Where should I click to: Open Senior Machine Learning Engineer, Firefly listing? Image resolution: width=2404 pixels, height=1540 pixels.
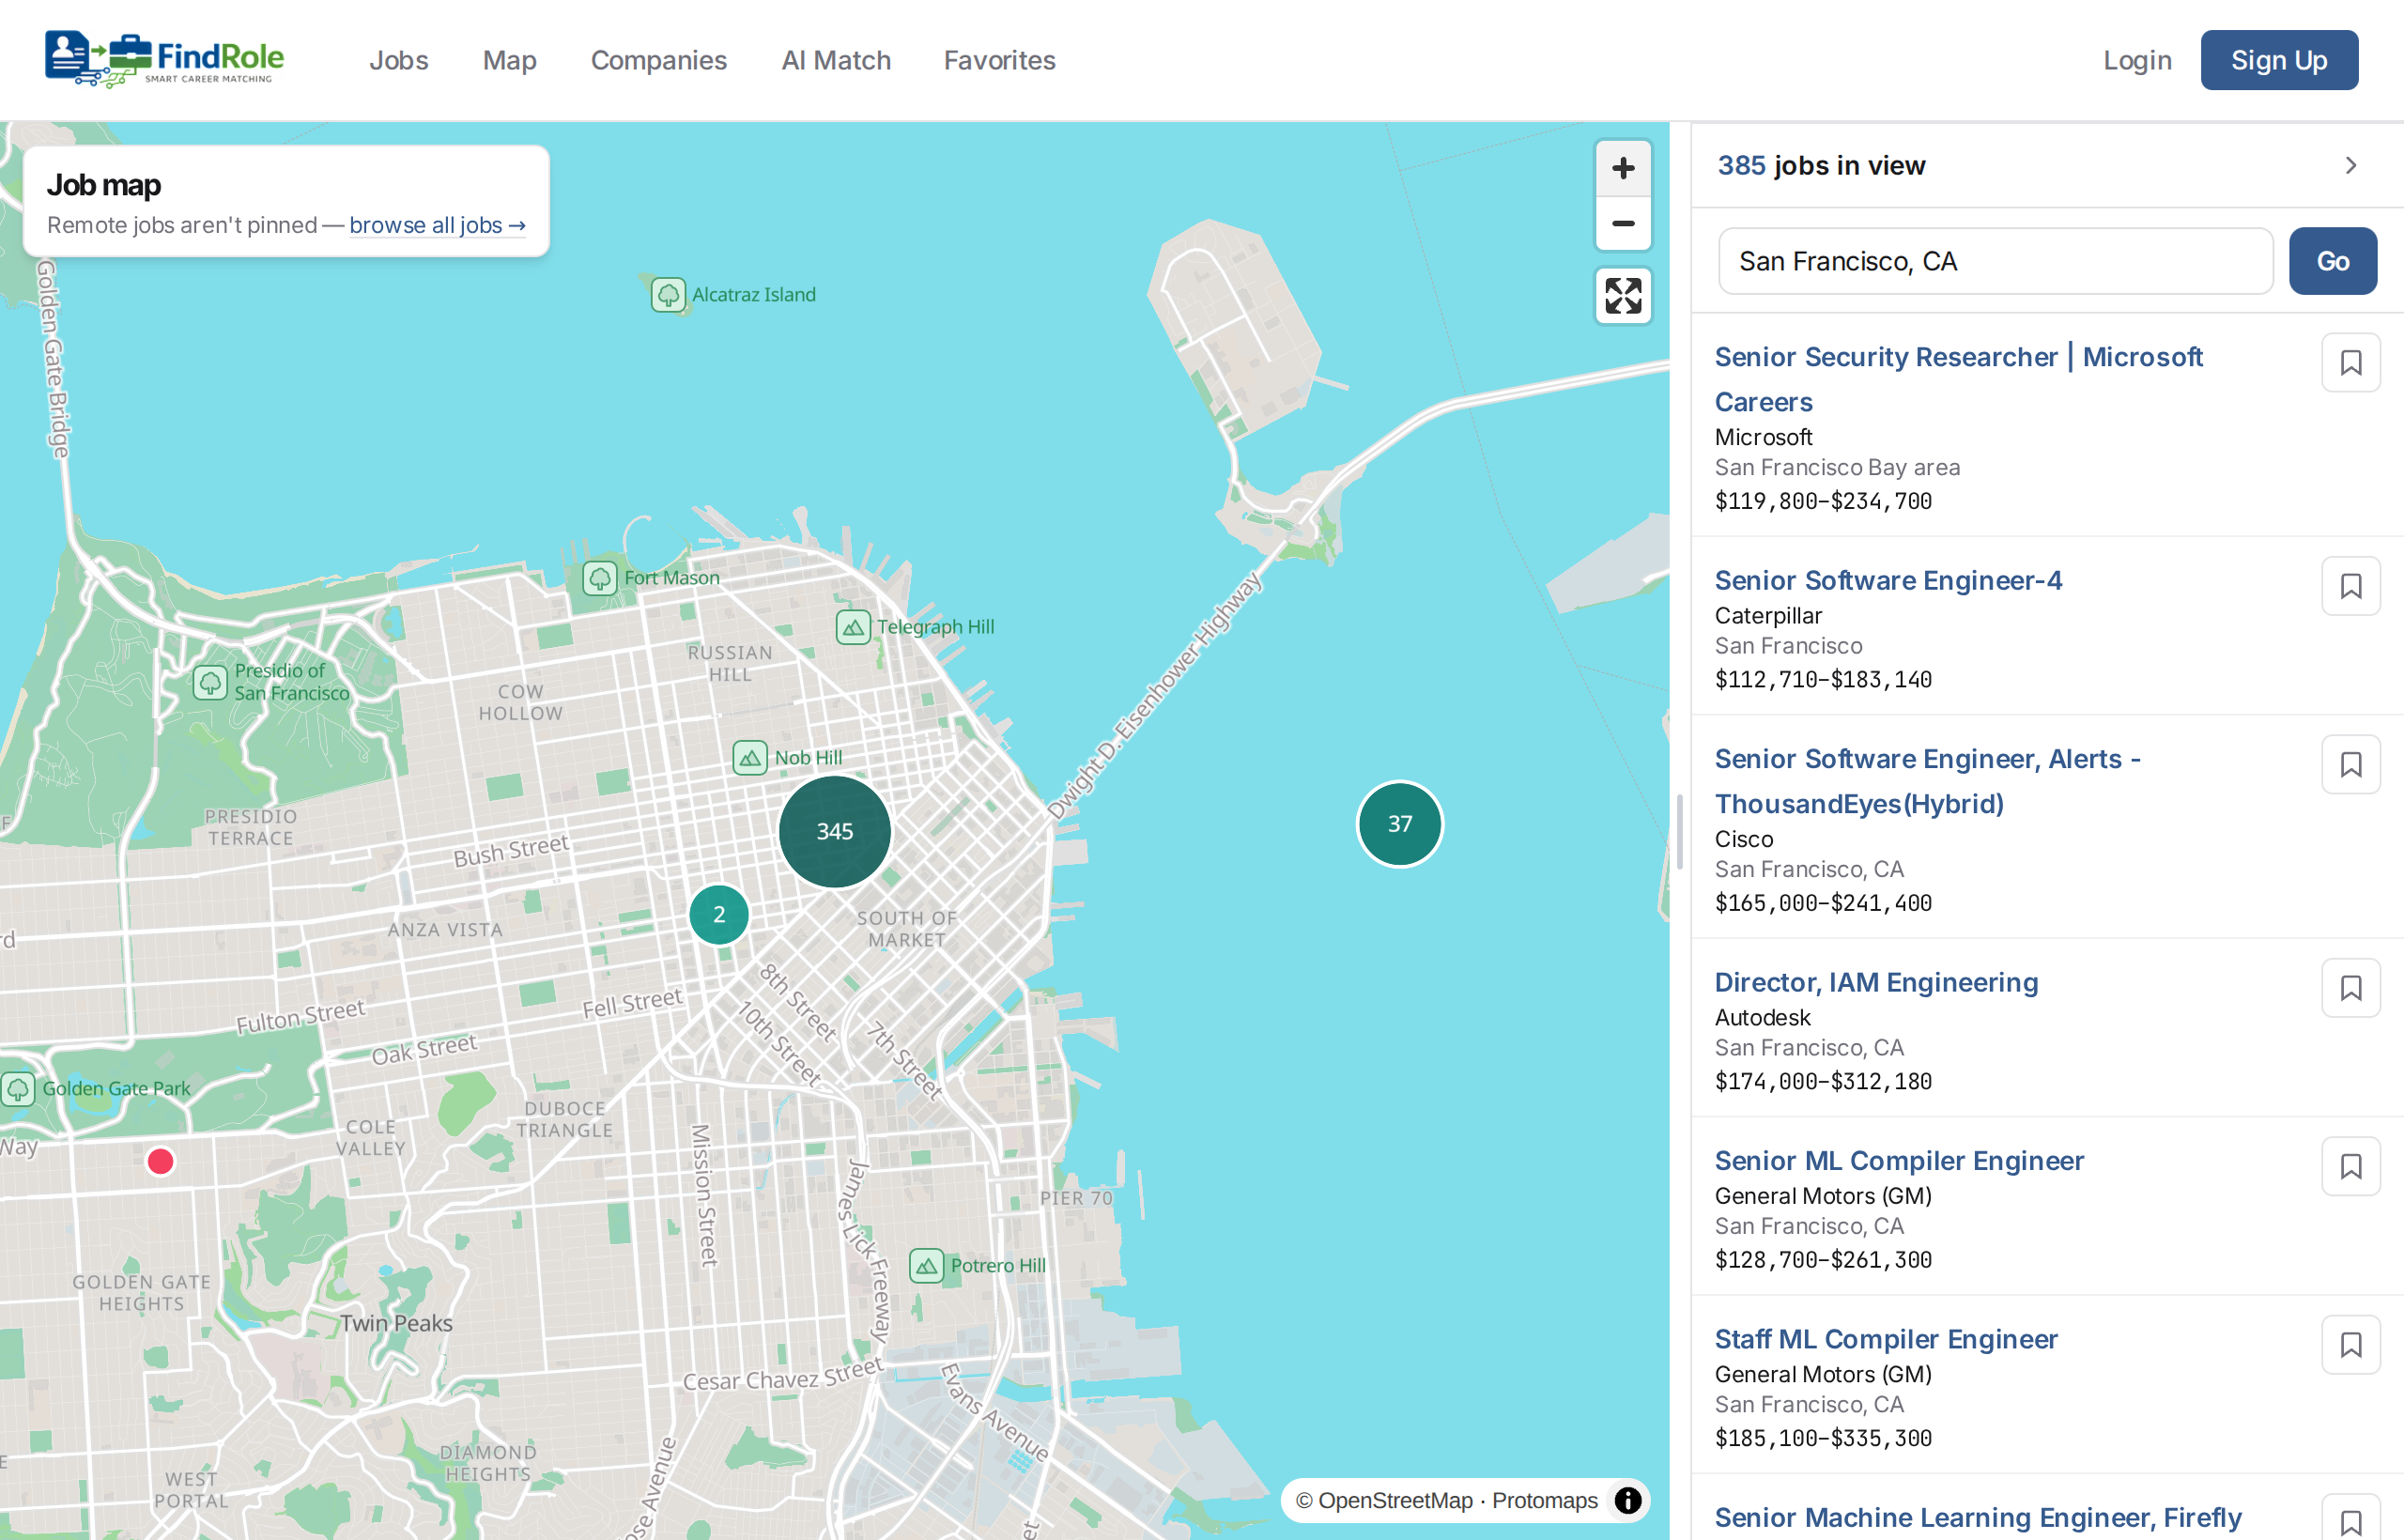pyautogui.click(x=1978, y=1517)
